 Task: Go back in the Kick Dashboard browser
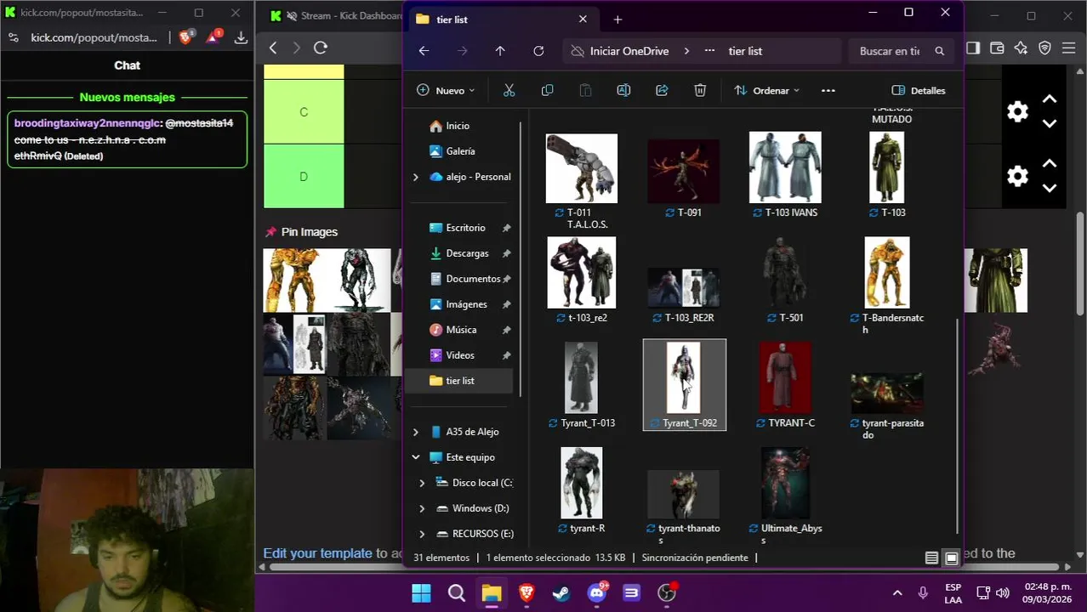pyautogui.click(x=273, y=48)
